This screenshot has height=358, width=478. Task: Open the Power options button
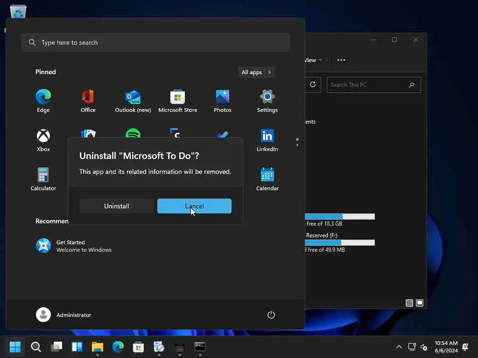coord(271,315)
